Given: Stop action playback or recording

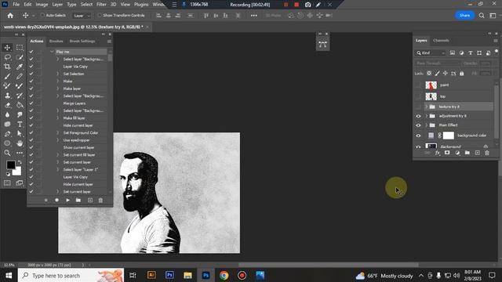Looking at the screenshot, I should tap(45, 201).
